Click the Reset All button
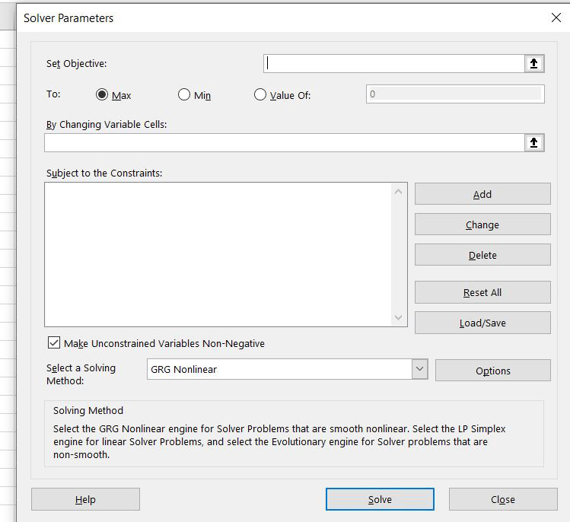Screen dimensions: 570x522 coord(482,292)
